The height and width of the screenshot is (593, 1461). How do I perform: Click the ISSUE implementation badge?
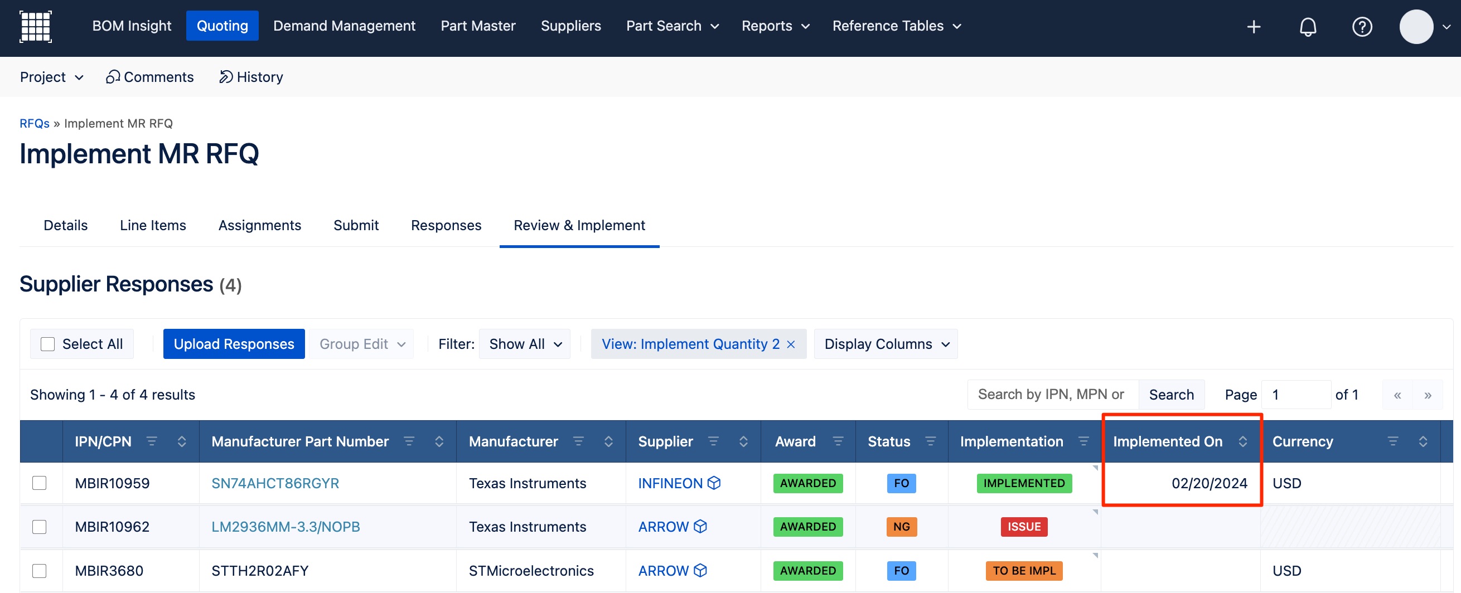point(1024,527)
